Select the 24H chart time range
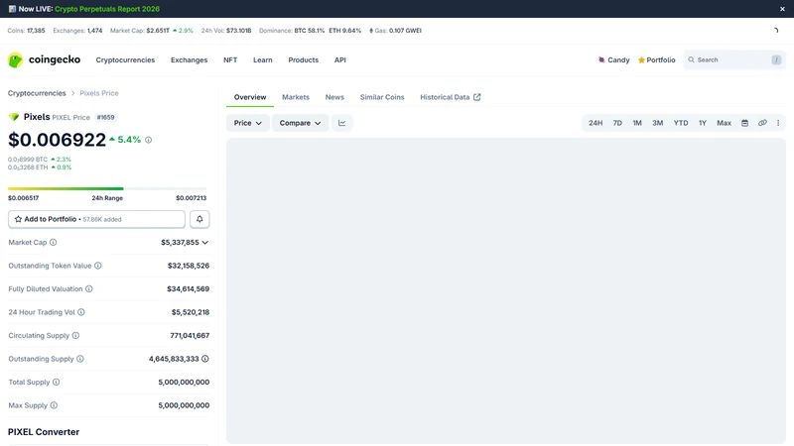794x446 pixels. [595, 123]
